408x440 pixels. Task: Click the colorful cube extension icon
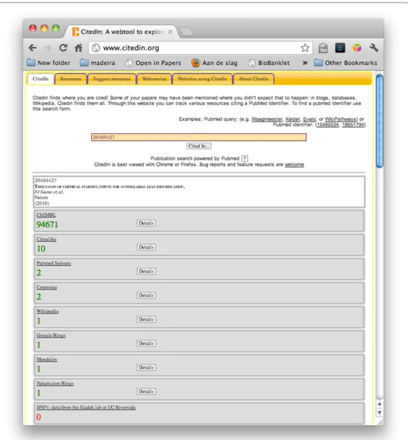click(x=357, y=48)
